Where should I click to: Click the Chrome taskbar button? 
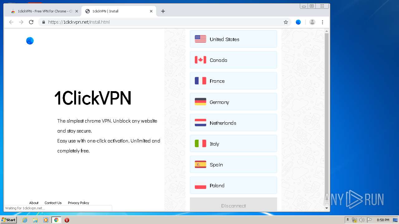[56, 220]
